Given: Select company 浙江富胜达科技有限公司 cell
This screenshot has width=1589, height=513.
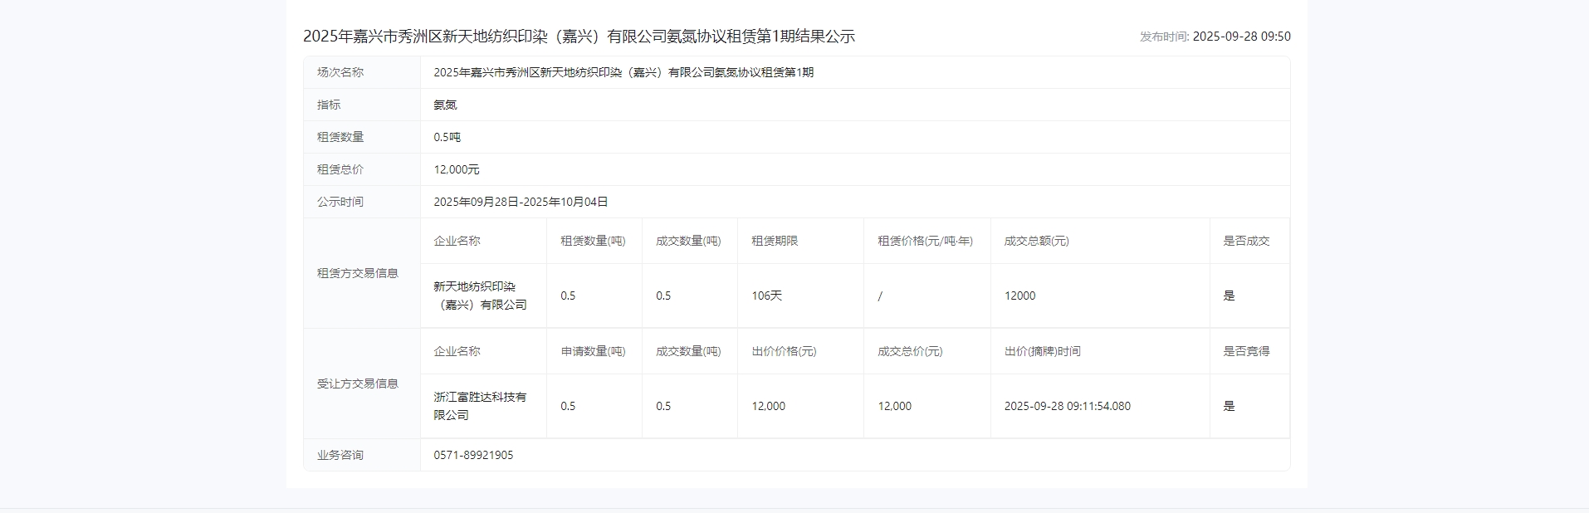Looking at the screenshot, I should click(480, 406).
